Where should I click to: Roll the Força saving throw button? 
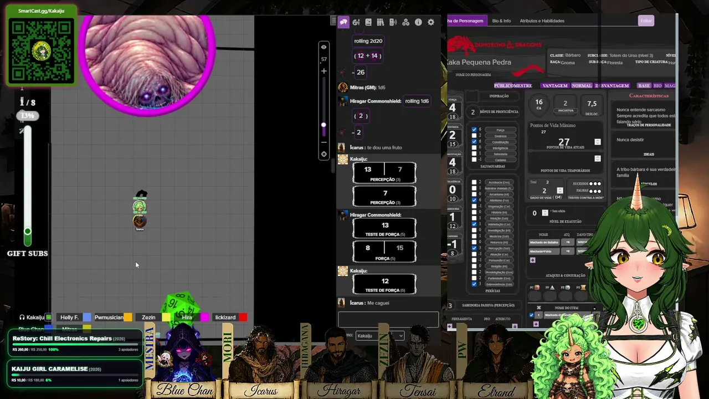(x=500, y=130)
